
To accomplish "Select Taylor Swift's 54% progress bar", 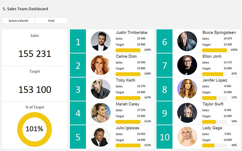I will pyautogui.click(x=215, y=122).
